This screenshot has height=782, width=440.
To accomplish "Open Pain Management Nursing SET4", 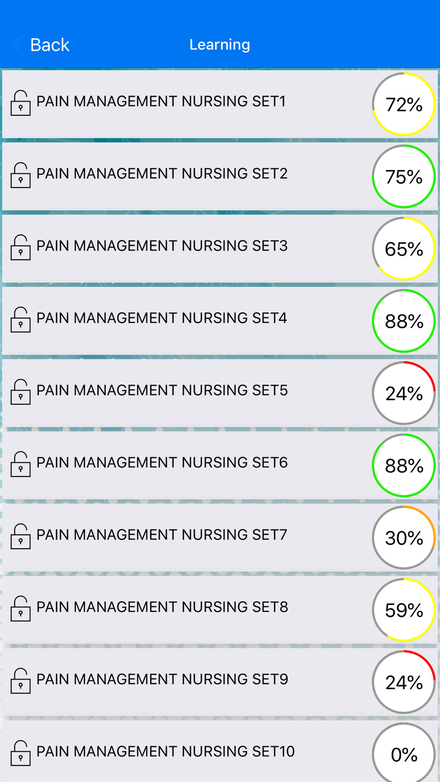I will point(220,321).
